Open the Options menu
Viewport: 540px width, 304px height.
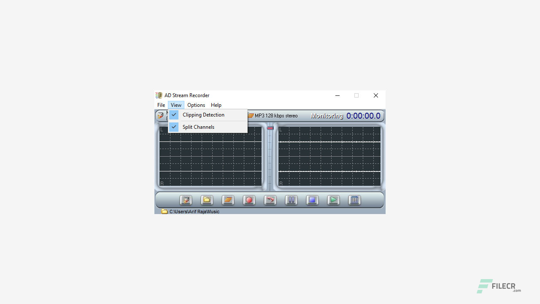(196, 105)
